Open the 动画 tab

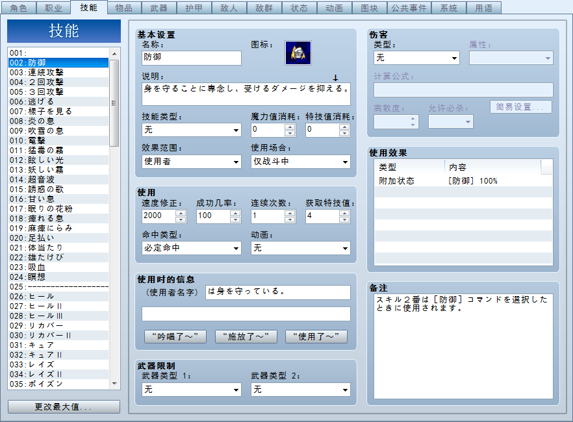[x=334, y=8]
